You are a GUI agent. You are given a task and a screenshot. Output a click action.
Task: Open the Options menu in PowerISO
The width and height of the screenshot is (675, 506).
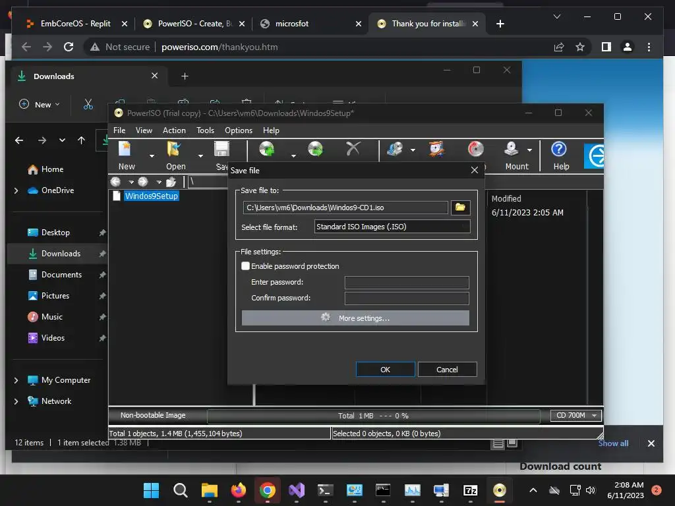(x=239, y=130)
